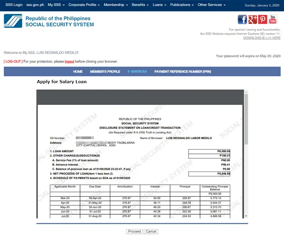This screenshot has height=240, width=284.
Task: Click the scrollbar down arrow
Action: point(246,216)
